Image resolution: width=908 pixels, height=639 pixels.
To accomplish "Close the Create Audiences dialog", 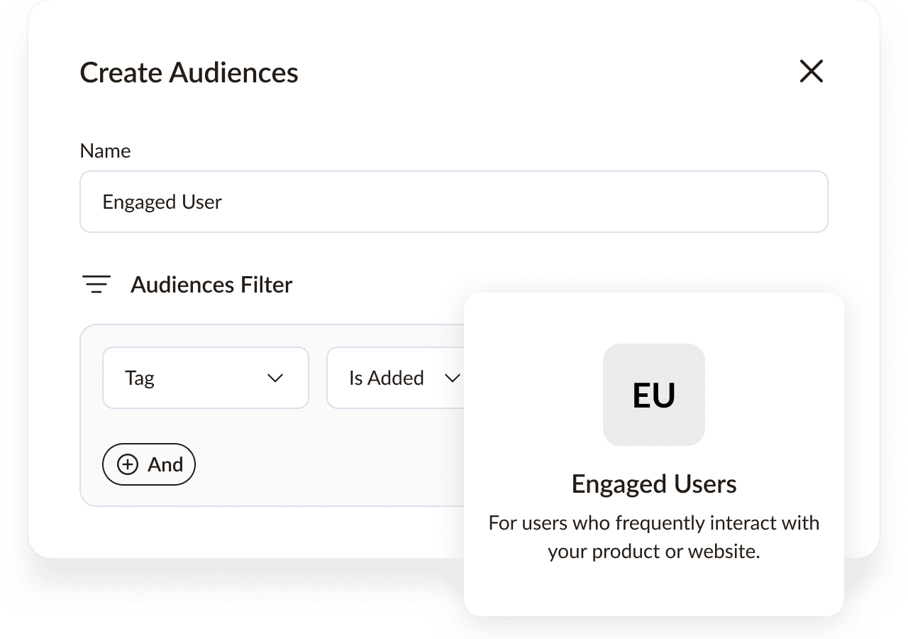I will [811, 71].
